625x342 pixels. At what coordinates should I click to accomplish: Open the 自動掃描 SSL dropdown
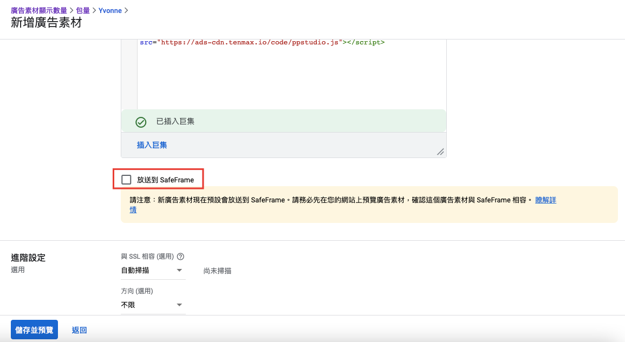tap(153, 271)
